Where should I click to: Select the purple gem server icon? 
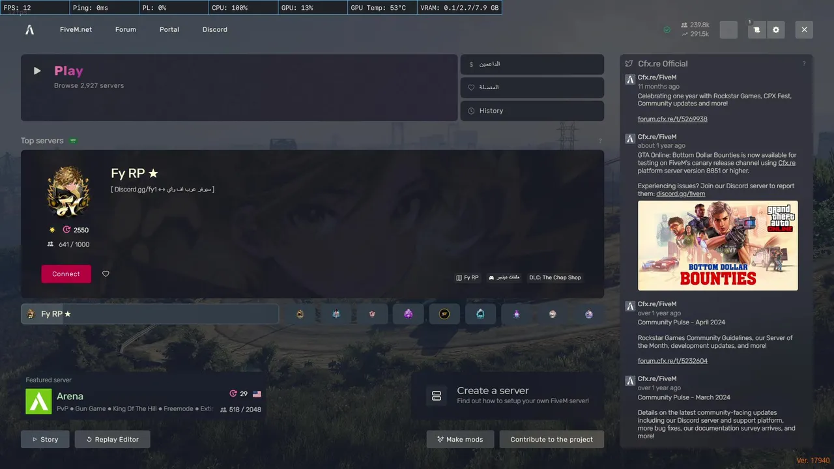409,314
